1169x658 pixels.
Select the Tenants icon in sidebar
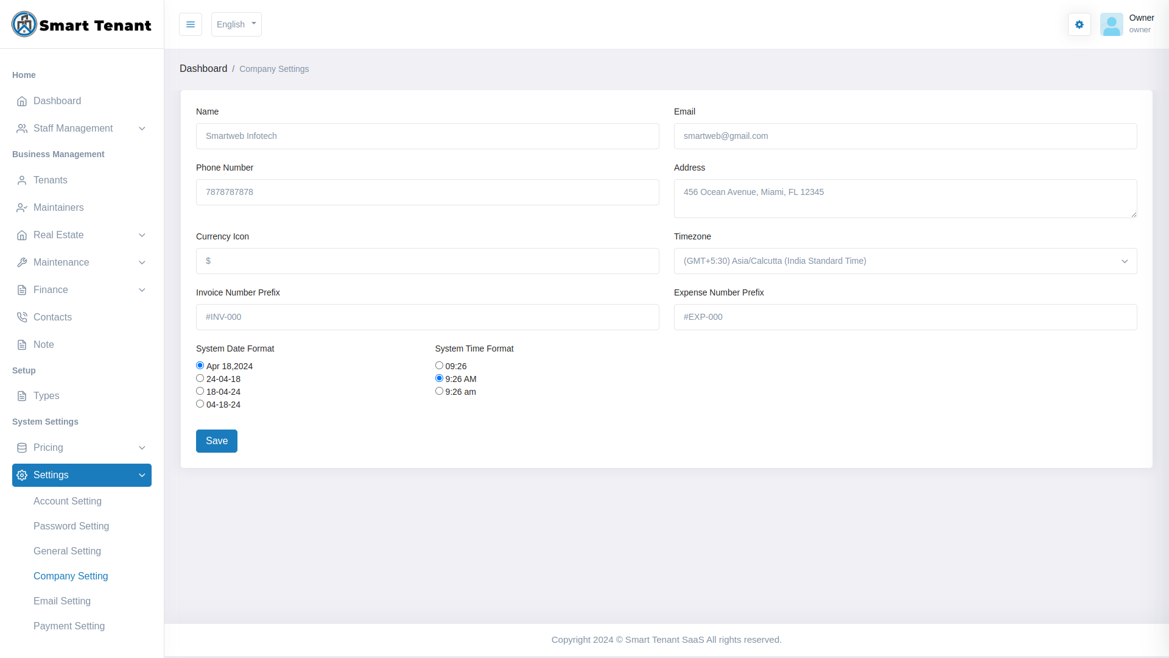click(x=22, y=180)
